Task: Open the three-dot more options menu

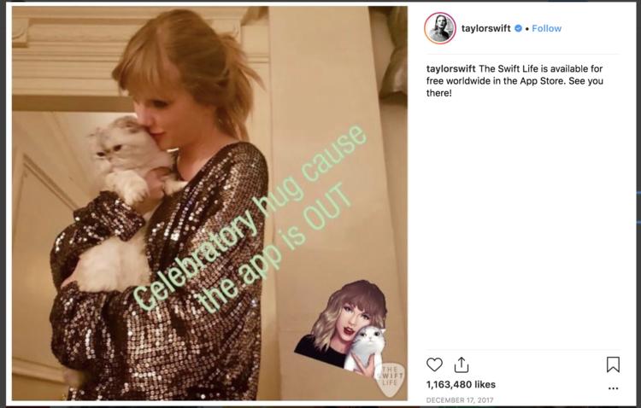Action: pos(613,388)
